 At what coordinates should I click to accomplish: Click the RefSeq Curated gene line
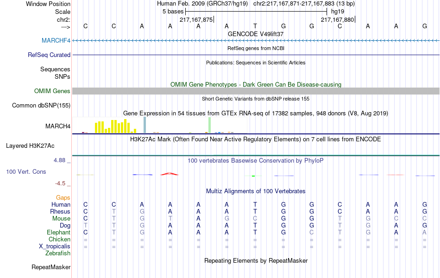coord(256,55)
